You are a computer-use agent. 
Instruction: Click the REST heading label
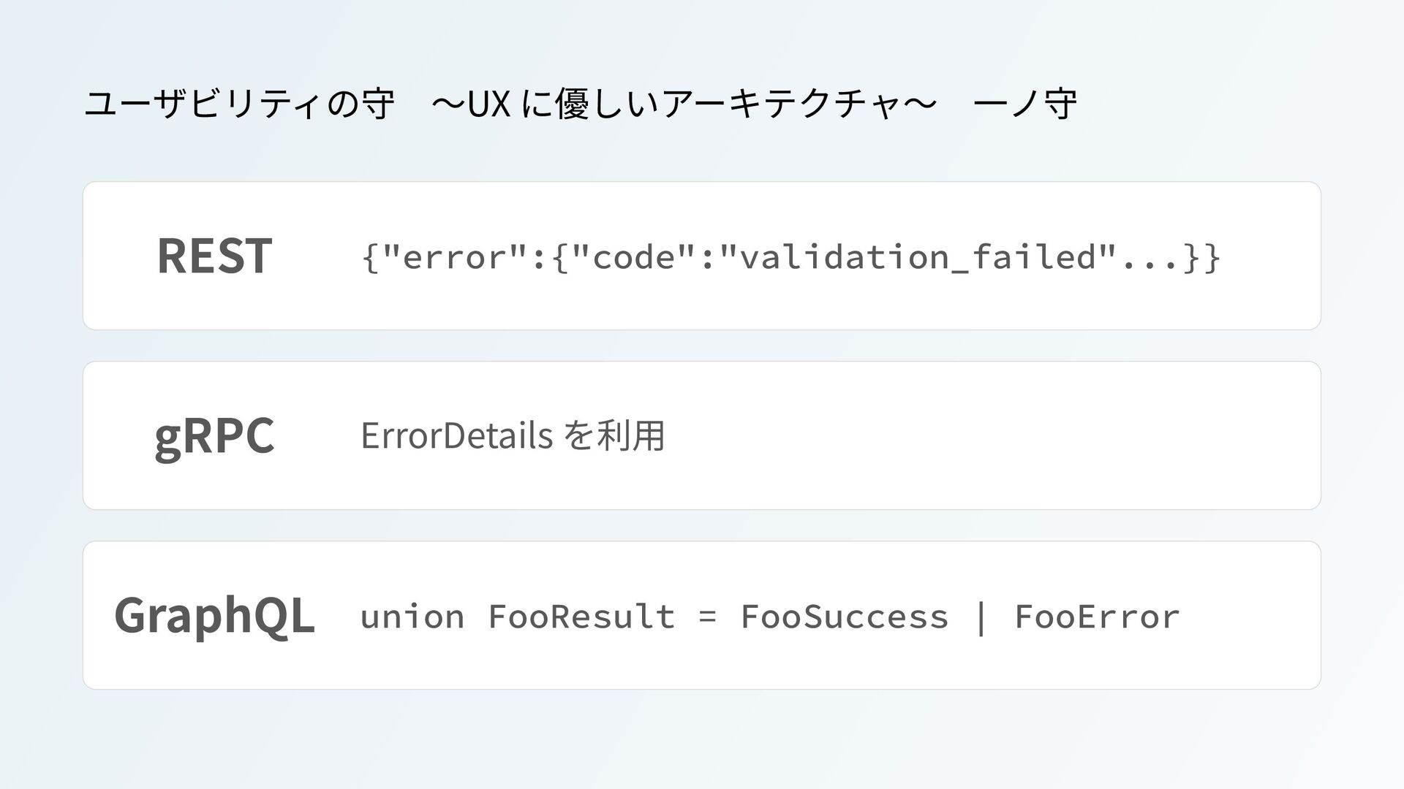[x=214, y=256]
